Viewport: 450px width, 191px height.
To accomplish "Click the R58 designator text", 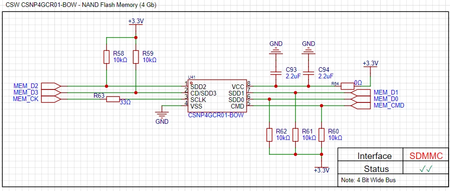I will [x=119, y=53].
